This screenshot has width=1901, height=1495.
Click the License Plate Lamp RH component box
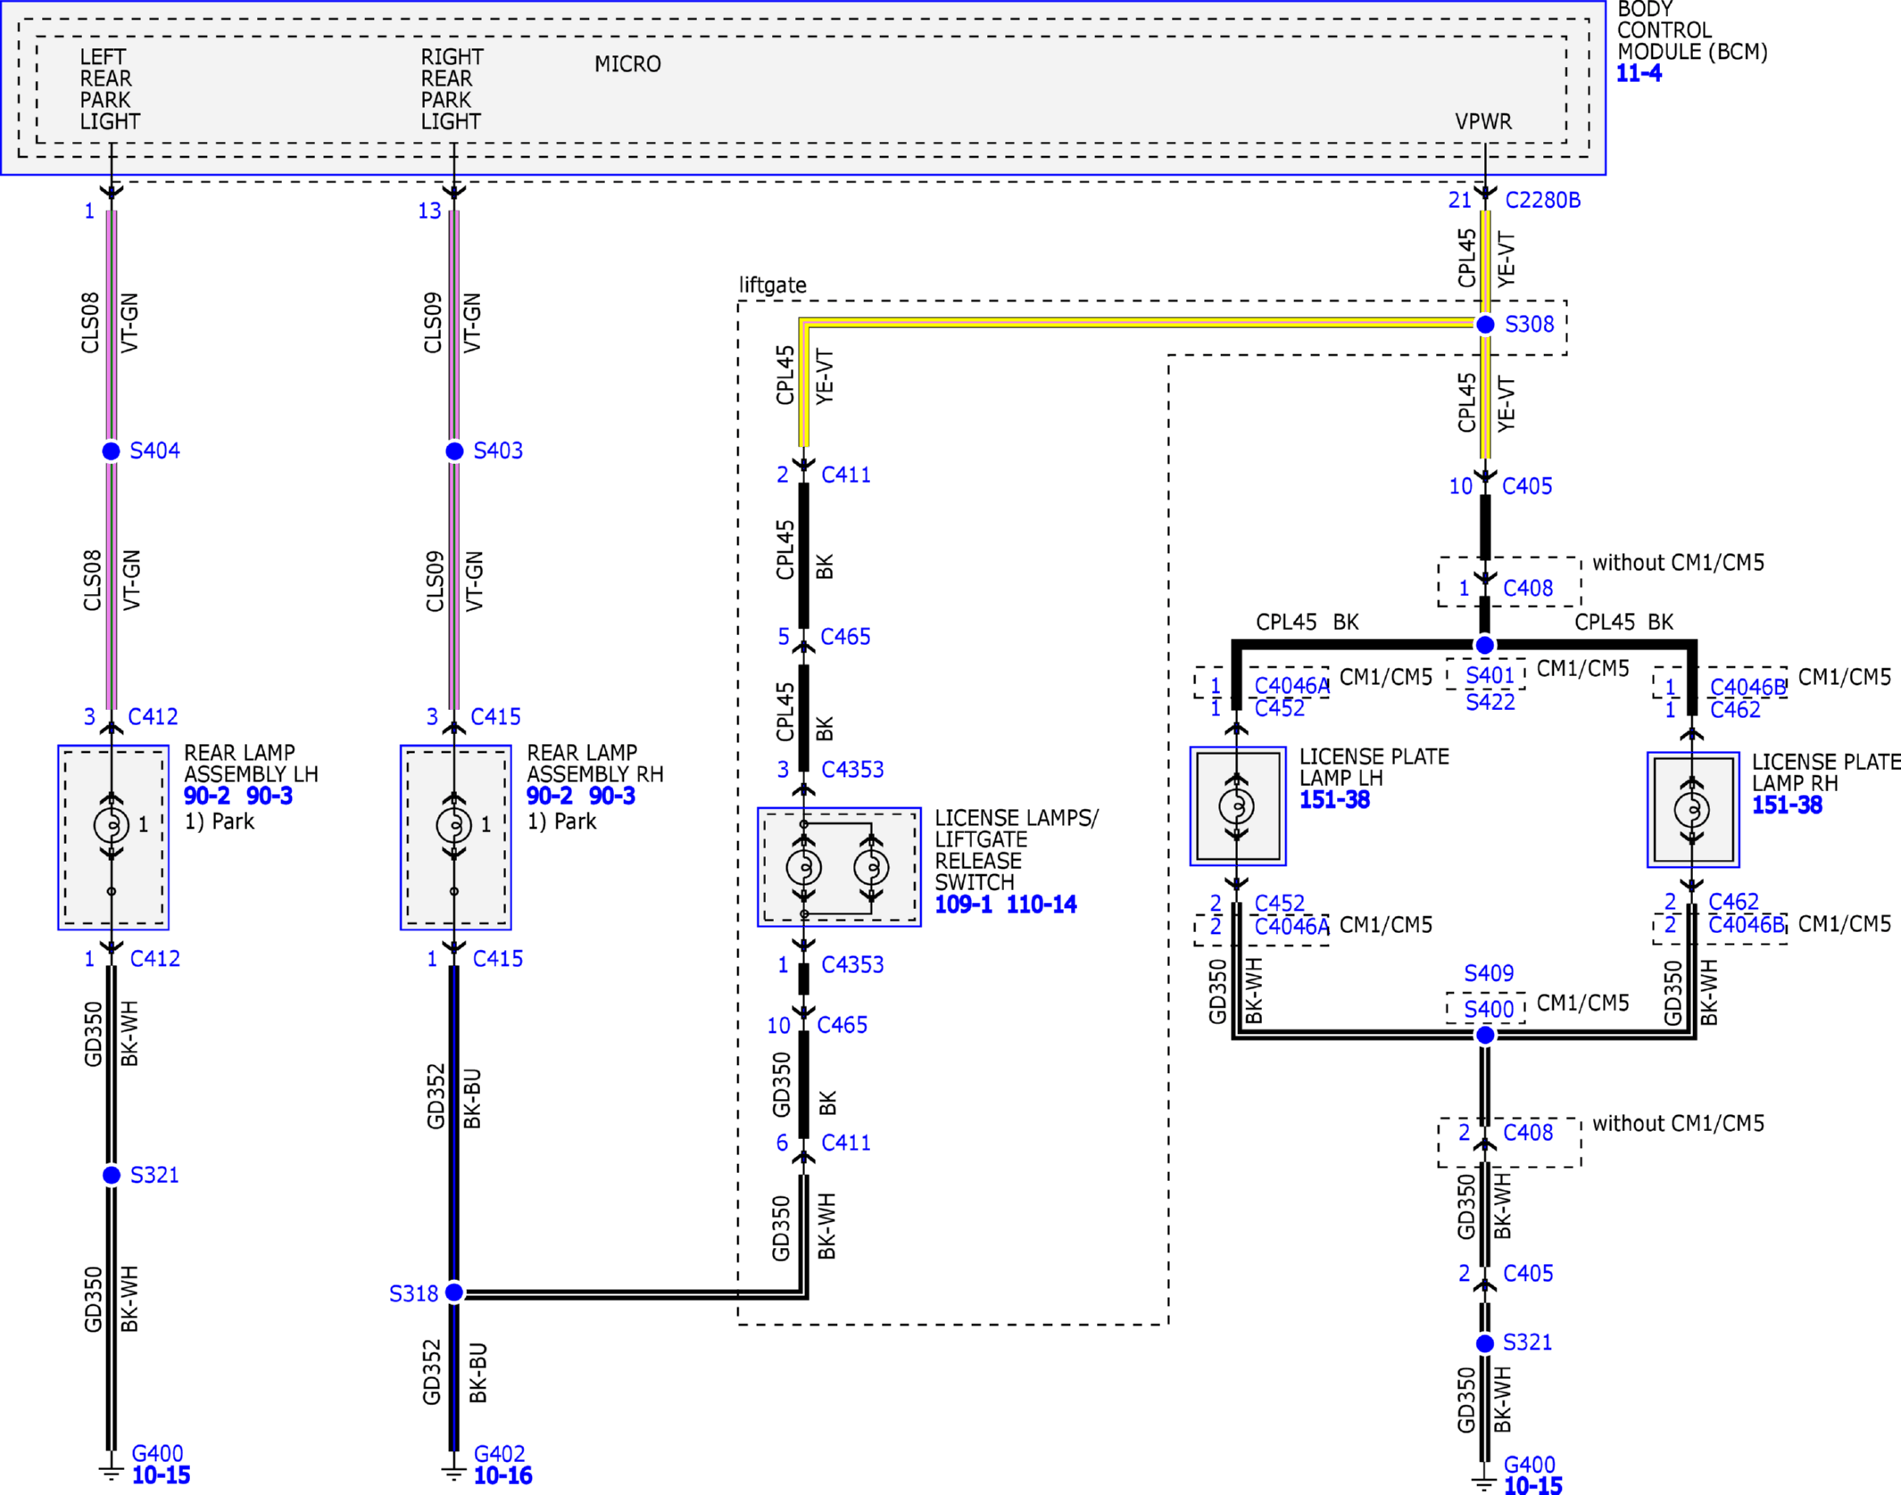point(1693,810)
